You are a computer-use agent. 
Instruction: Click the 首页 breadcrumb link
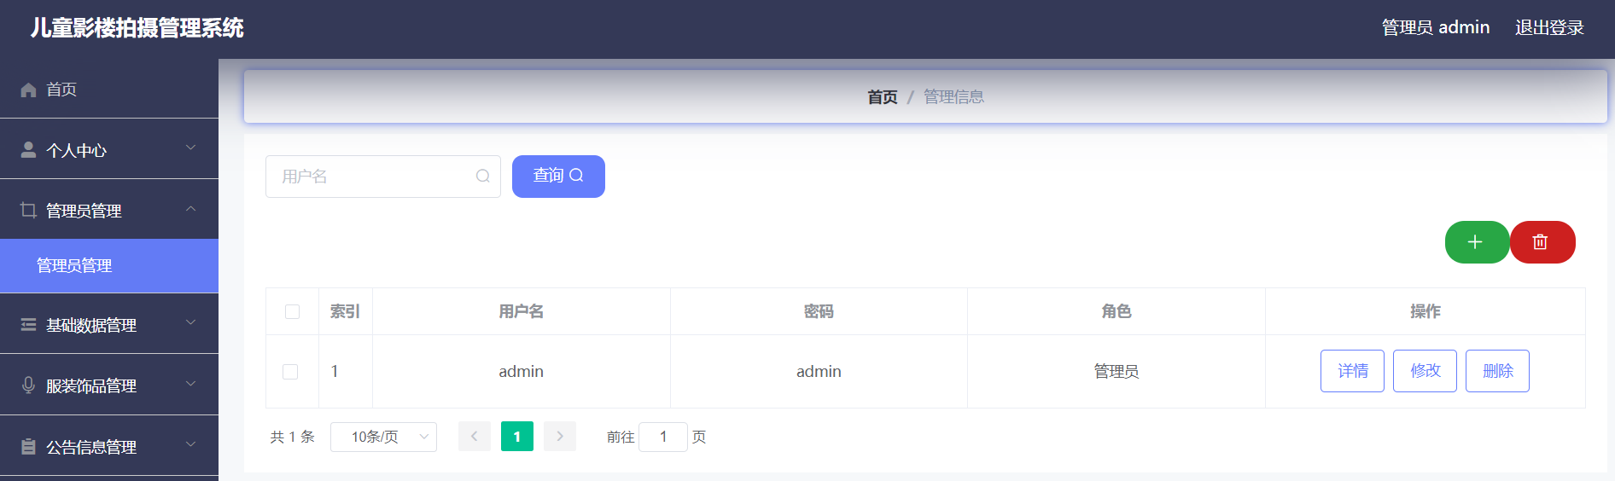tap(883, 97)
